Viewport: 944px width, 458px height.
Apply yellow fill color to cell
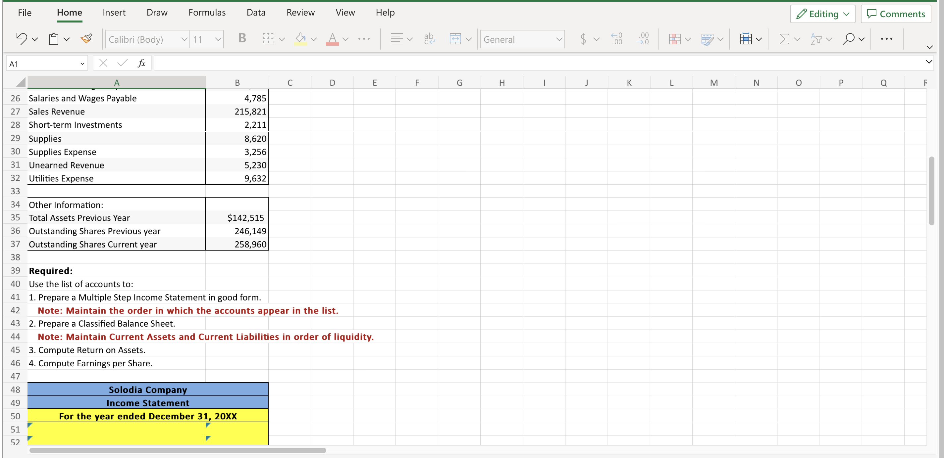300,39
